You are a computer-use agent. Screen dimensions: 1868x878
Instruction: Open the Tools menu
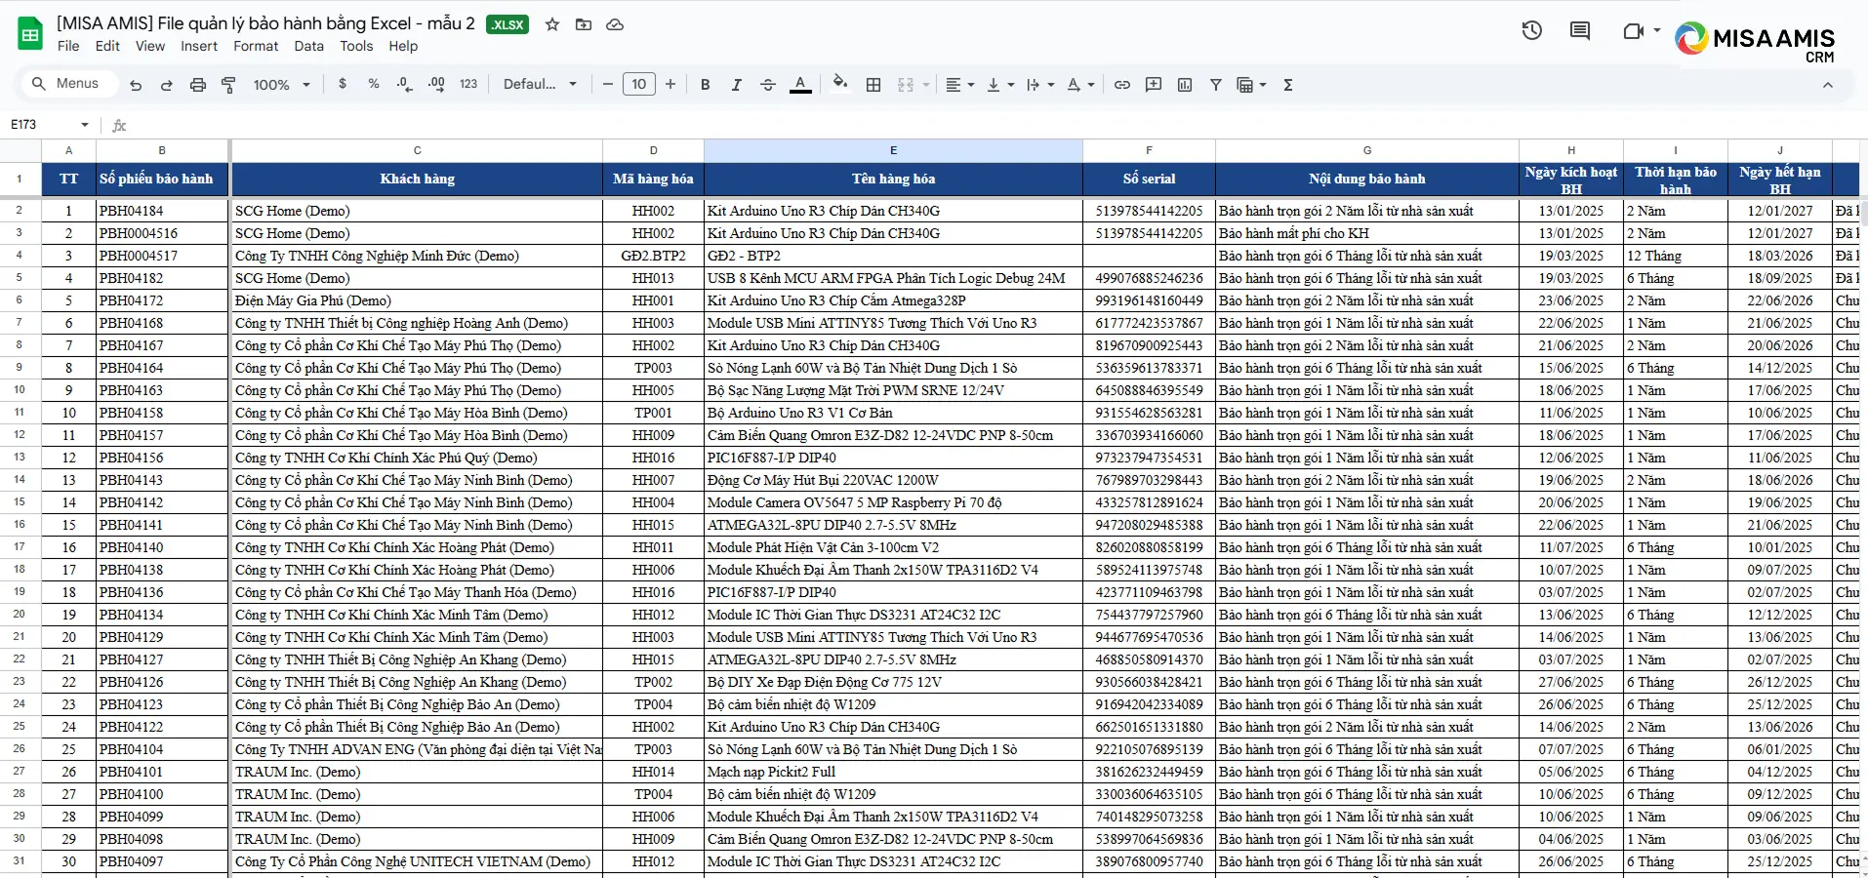coord(356,46)
